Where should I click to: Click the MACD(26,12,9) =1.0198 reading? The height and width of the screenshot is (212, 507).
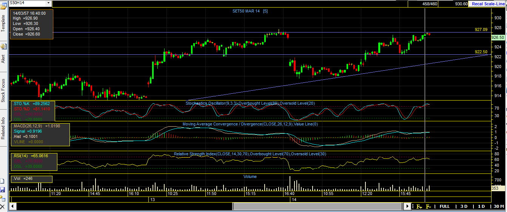(36, 126)
